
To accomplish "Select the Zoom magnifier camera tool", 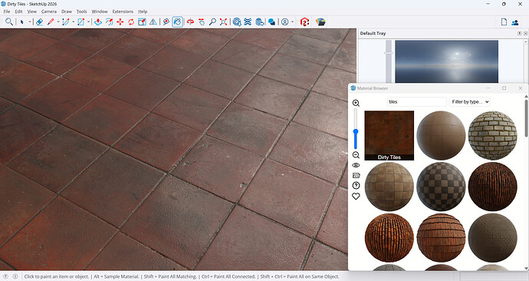I will [x=212, y=22].
